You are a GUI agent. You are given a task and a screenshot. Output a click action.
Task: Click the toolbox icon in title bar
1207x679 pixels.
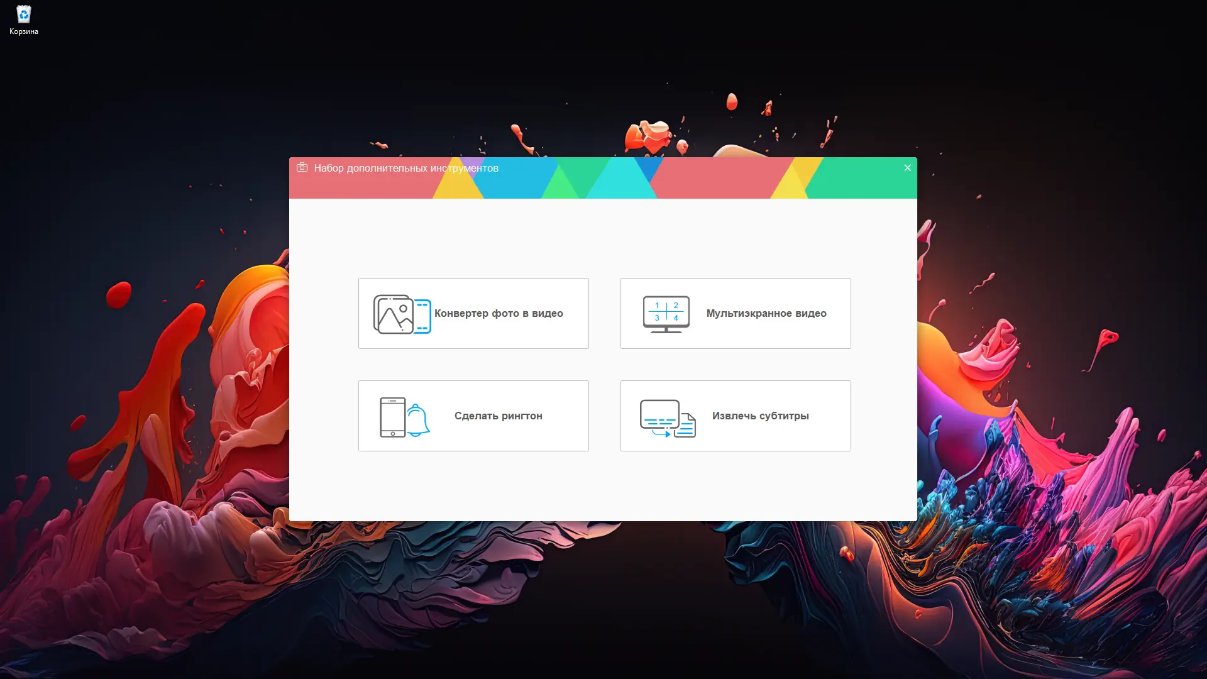tap(302, 167)
